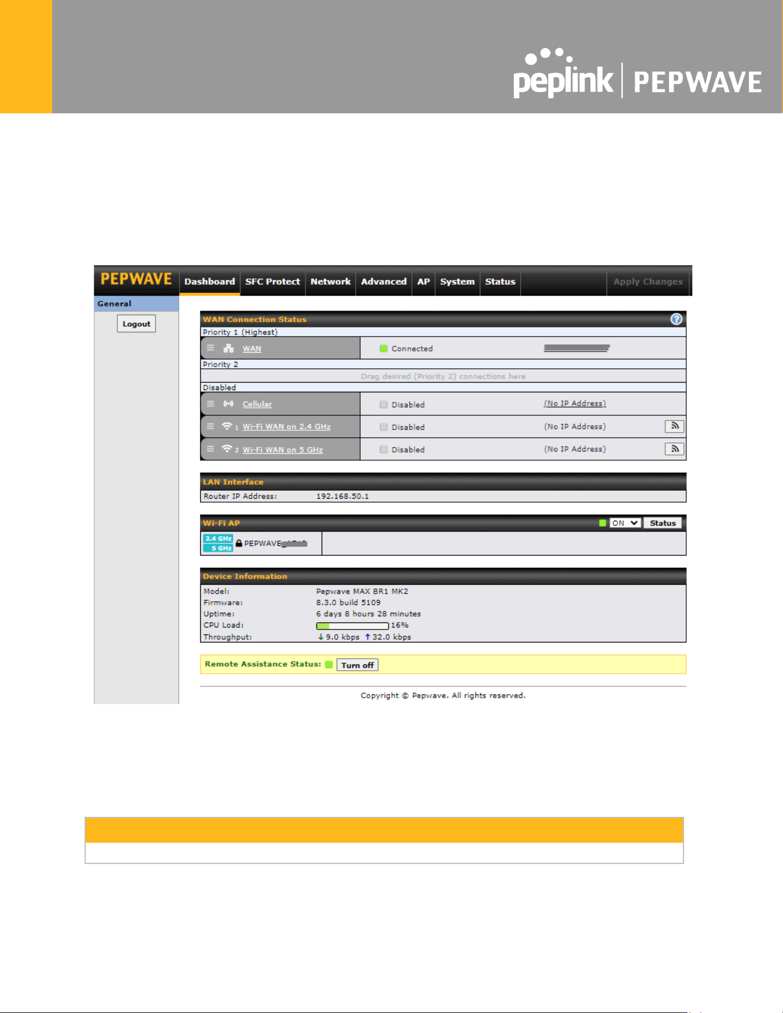Click the Wi-Fi AP Status button

point(663,523)
